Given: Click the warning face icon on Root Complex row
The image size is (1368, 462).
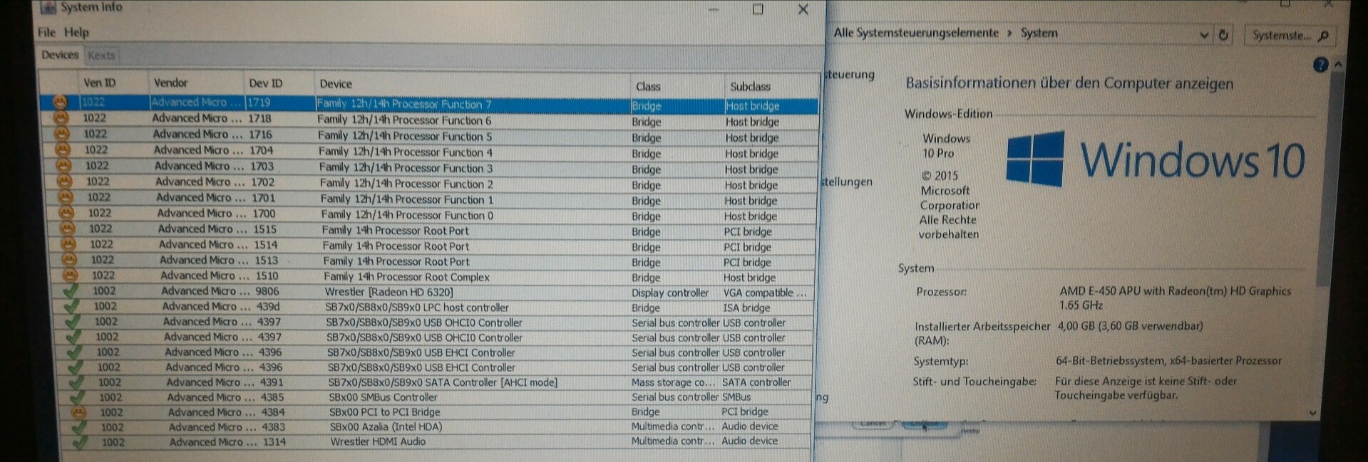Looking at the screenshot, I should [x=70, y=275].
